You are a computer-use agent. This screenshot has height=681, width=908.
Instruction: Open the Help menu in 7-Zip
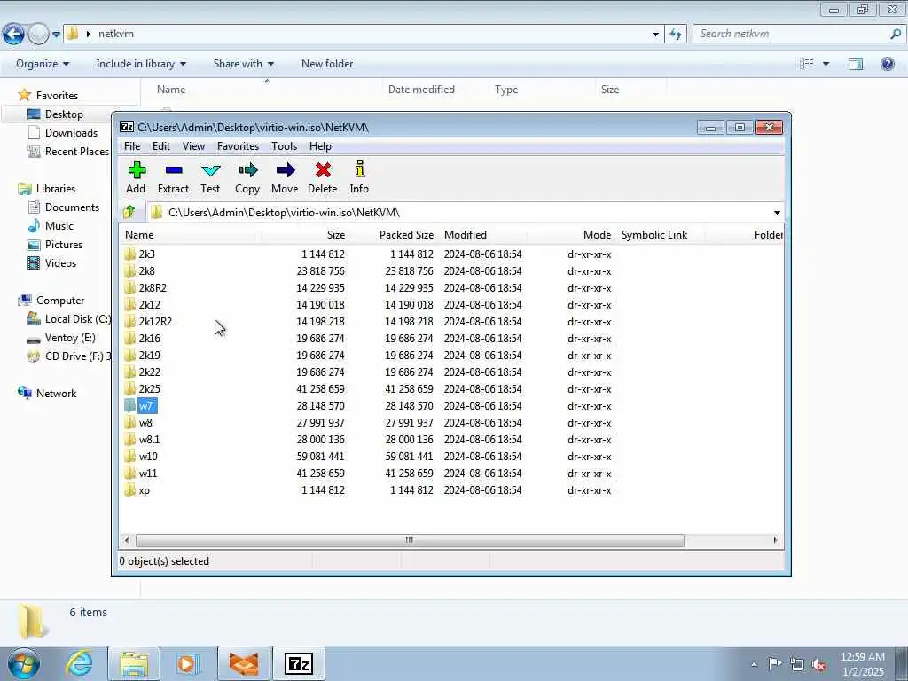[x=320, y=146]
